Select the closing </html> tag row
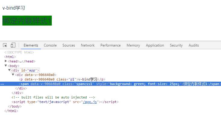This screenshot has height=115, width=221. pyautogui.click(x=11, y=111)
